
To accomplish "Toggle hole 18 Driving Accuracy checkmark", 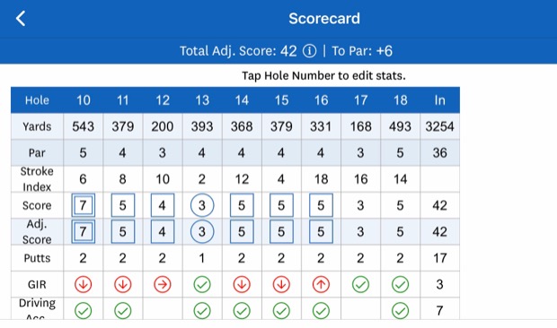I will point(400,311).
